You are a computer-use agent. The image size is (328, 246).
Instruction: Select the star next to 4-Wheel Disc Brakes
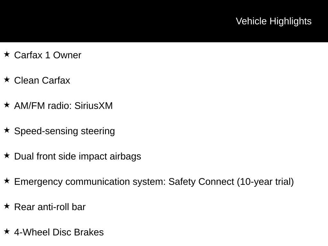point(7,232)
